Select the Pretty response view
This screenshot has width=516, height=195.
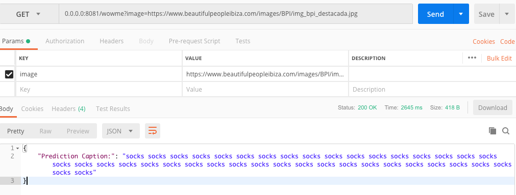point(16,131)
